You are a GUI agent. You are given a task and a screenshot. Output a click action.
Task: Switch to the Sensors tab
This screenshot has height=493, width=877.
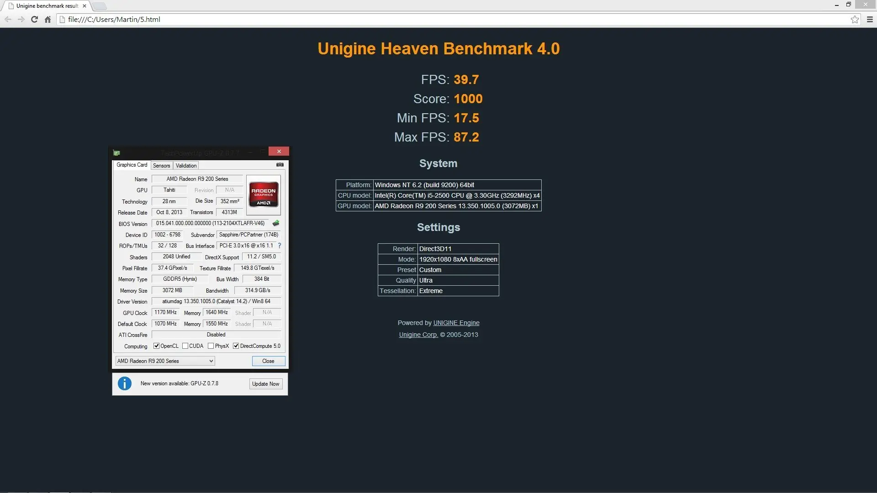(x=162, y=166)
